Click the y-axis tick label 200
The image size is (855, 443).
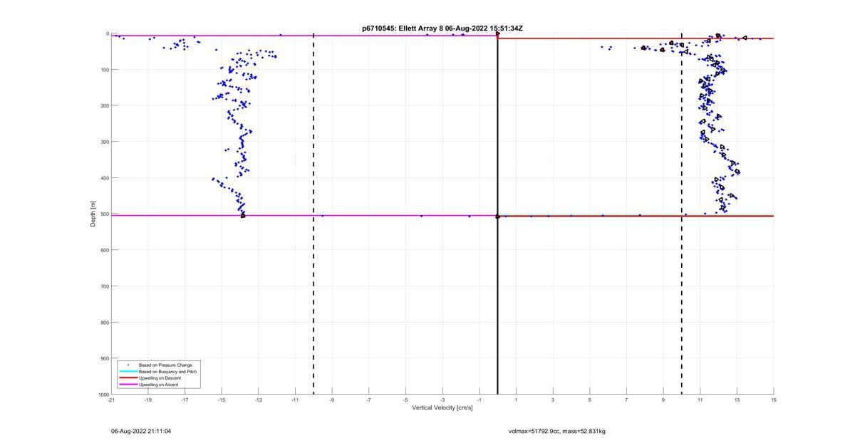coord(104,105)
